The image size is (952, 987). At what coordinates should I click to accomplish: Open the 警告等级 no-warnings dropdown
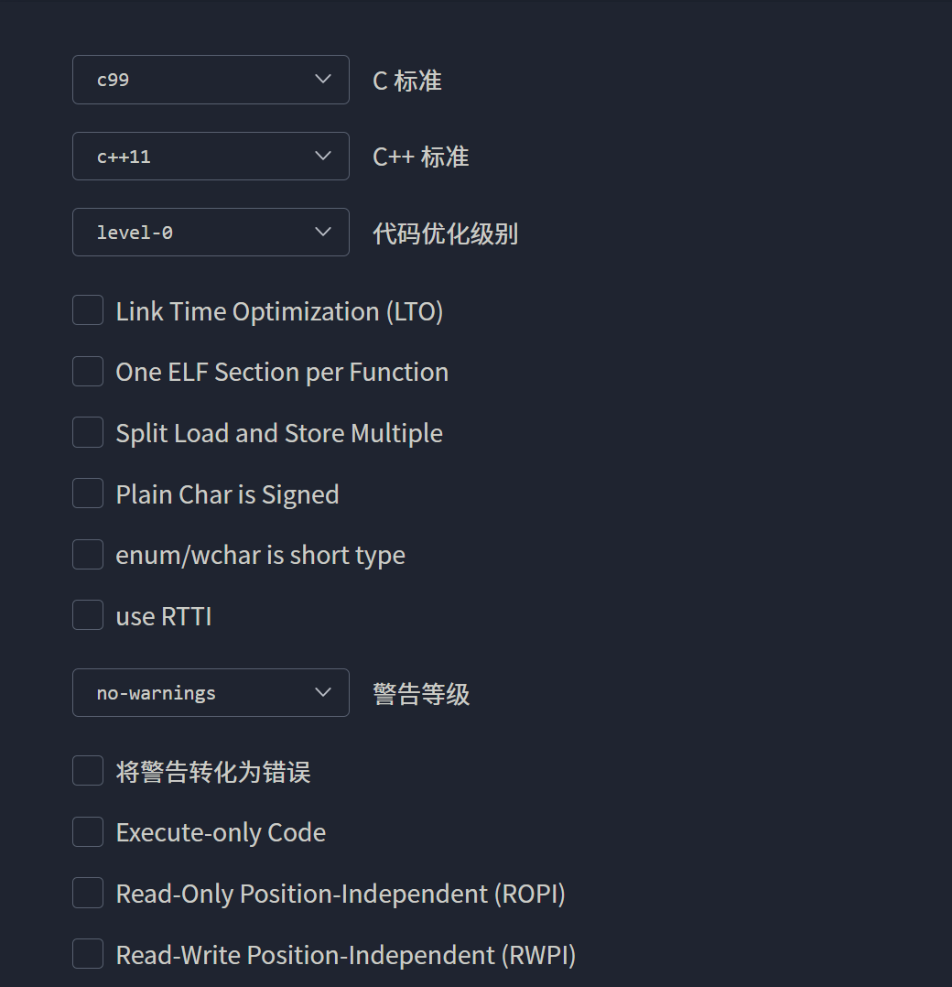click(x=210, y=693)
